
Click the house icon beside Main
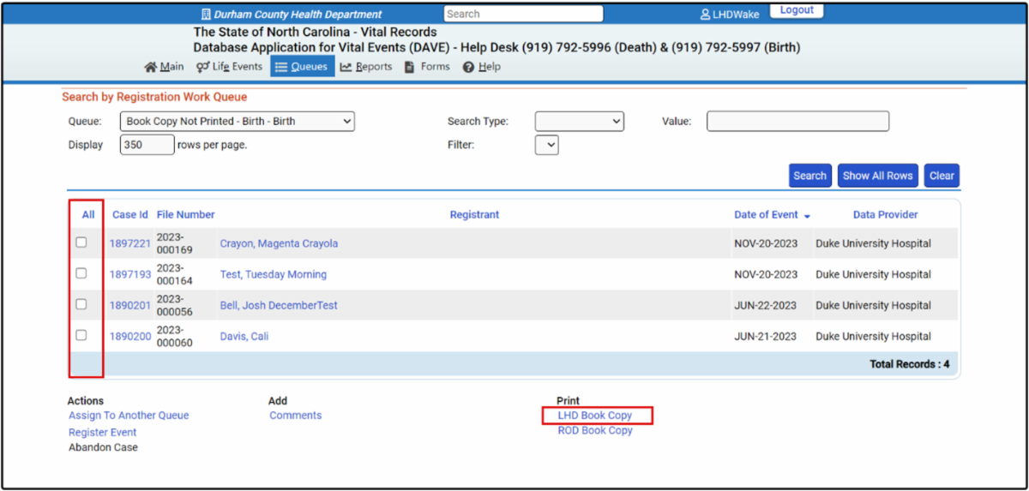click(x=150, y=67)
